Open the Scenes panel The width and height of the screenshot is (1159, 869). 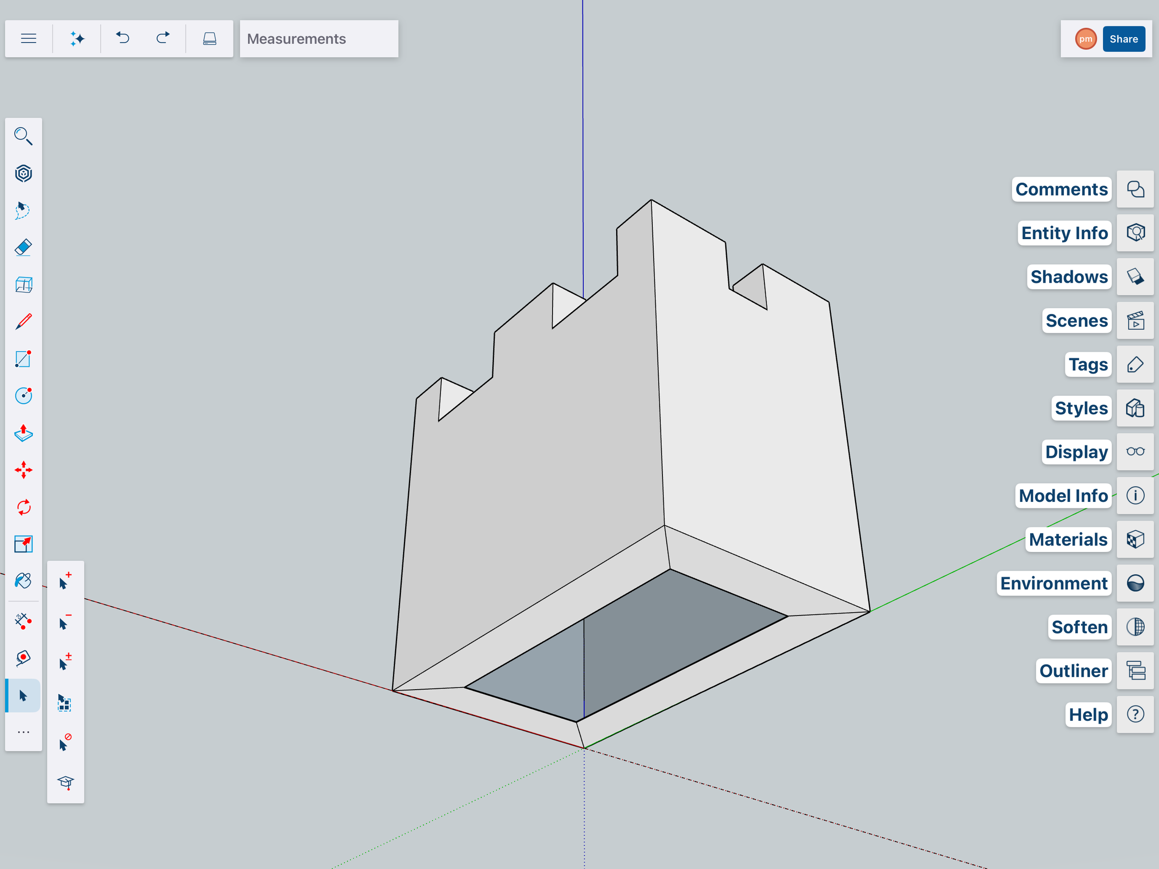pos(1135,320)
